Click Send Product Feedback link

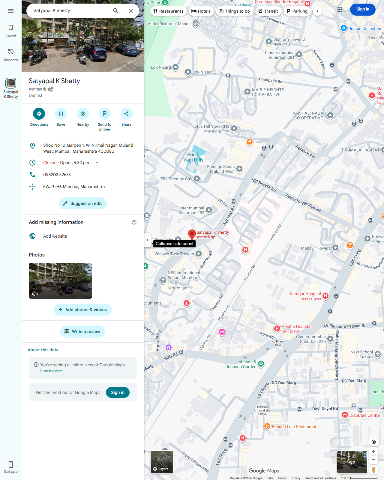point(320,478)
